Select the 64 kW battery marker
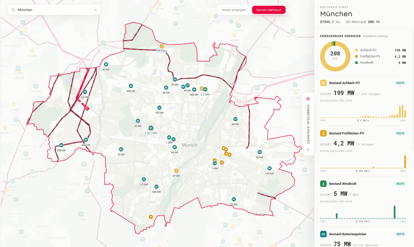This screenshot has width=414, height=247. (175, 147)
